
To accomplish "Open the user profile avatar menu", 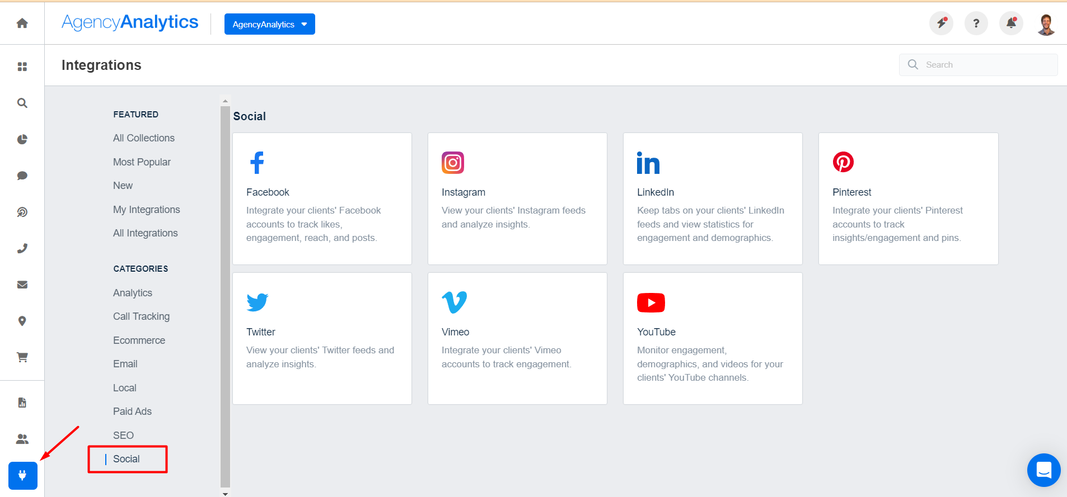I will coord(1046,24).
